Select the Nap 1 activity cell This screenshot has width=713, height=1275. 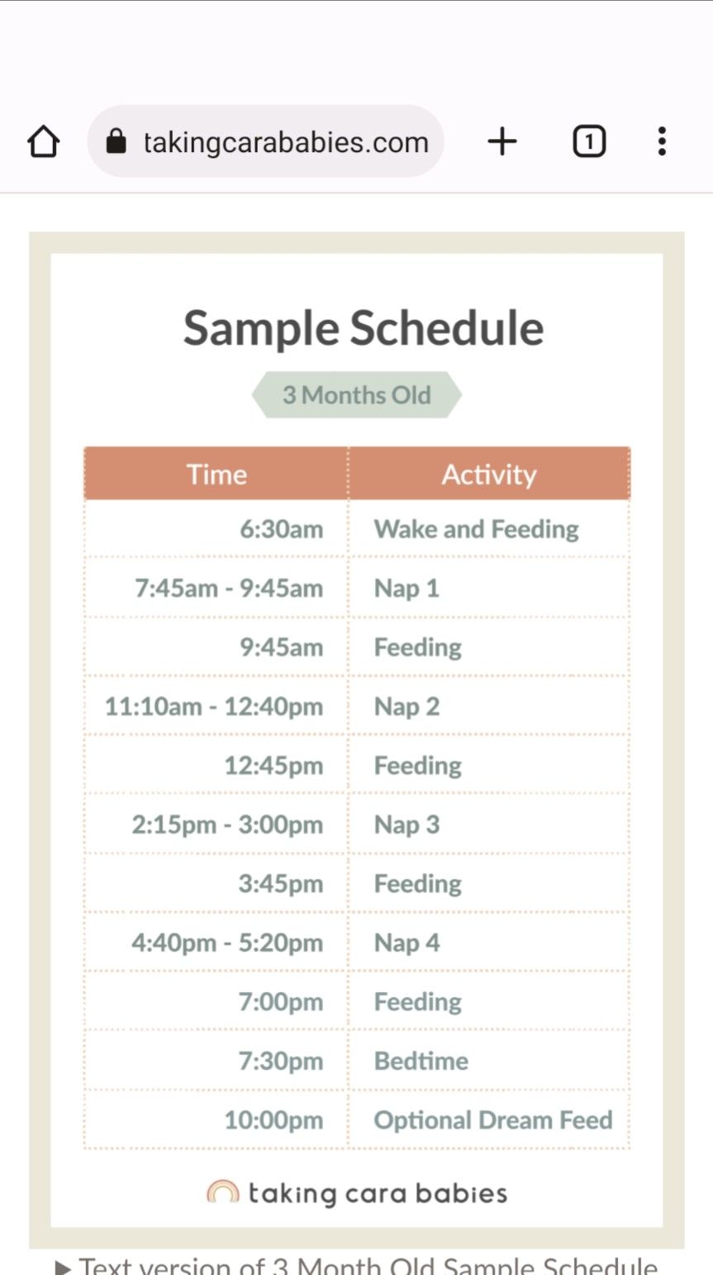tap(406, 589)
